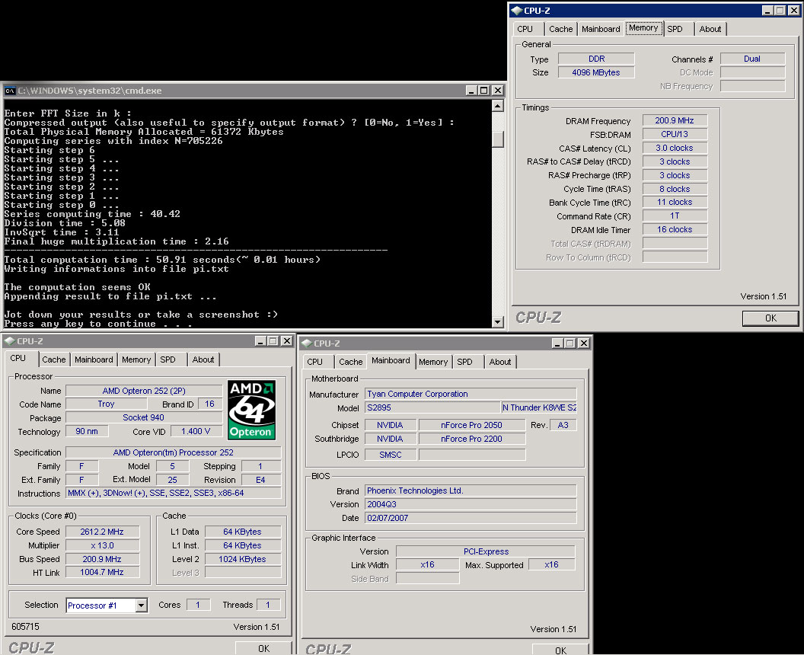Open Cache tab in Mainboard window

[351, 362]
